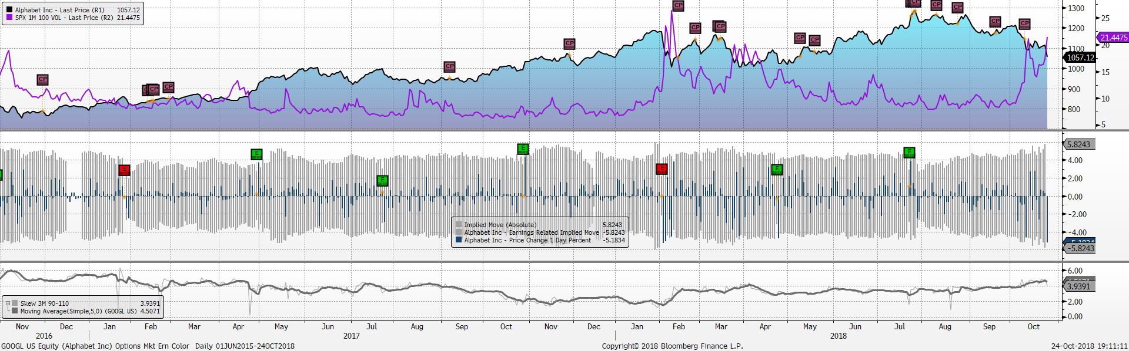1129x351 pixels.
Task: Click the -5.8243 axis value tag
Action: point(1080,248)
